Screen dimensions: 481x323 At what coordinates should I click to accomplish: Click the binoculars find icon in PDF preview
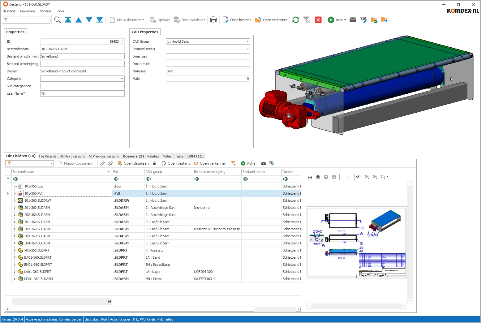pos(318,177)
